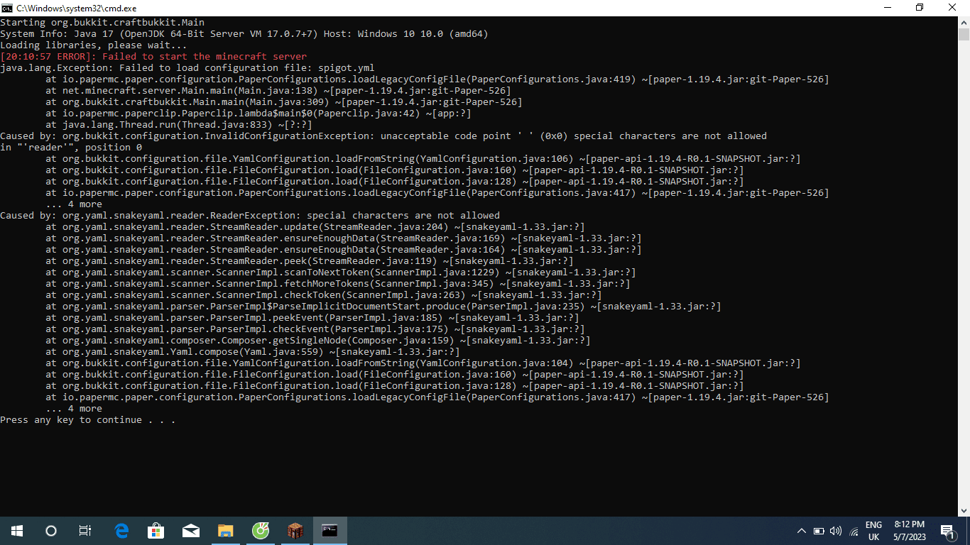Click the "in "'reader'", position 0" line
Image resolution: width=970 pixels, height=545 pixels.
pyautogui.click(x=71, y=148)
